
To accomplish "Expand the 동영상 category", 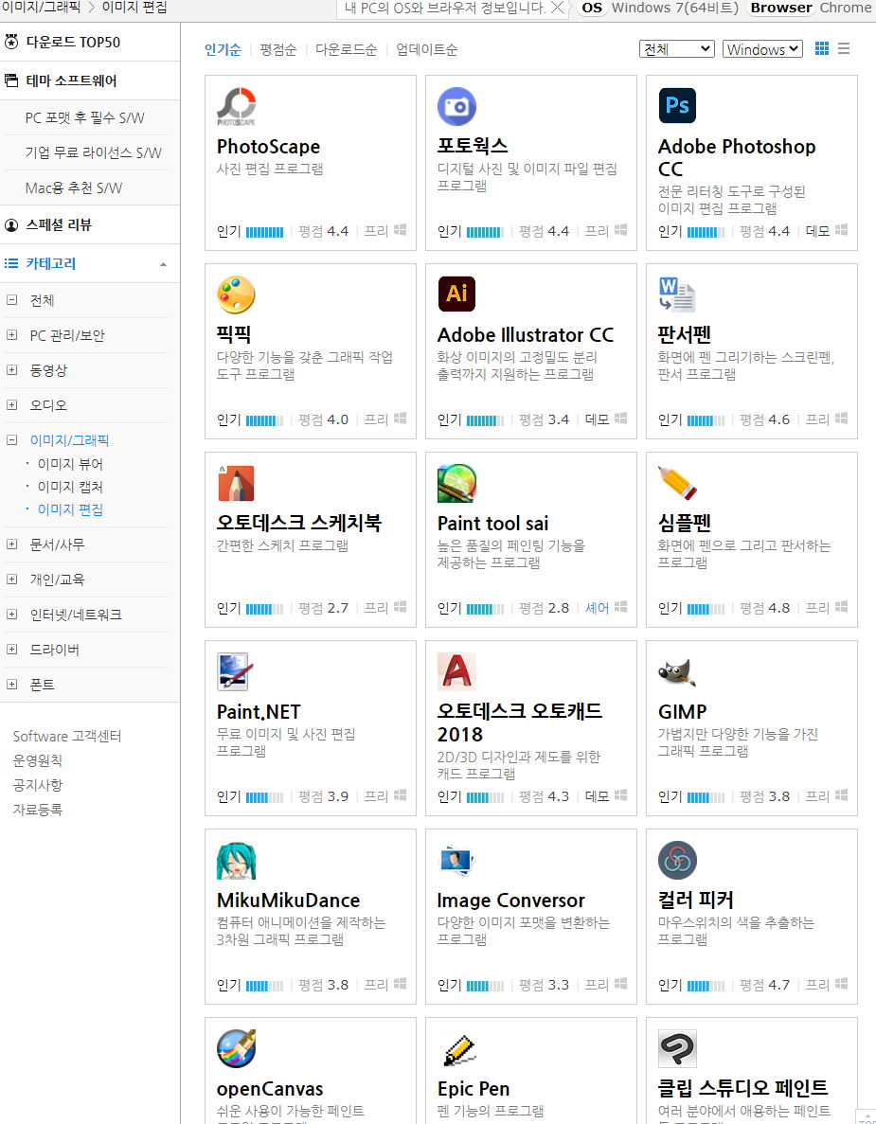I will (x=11, y=370).
